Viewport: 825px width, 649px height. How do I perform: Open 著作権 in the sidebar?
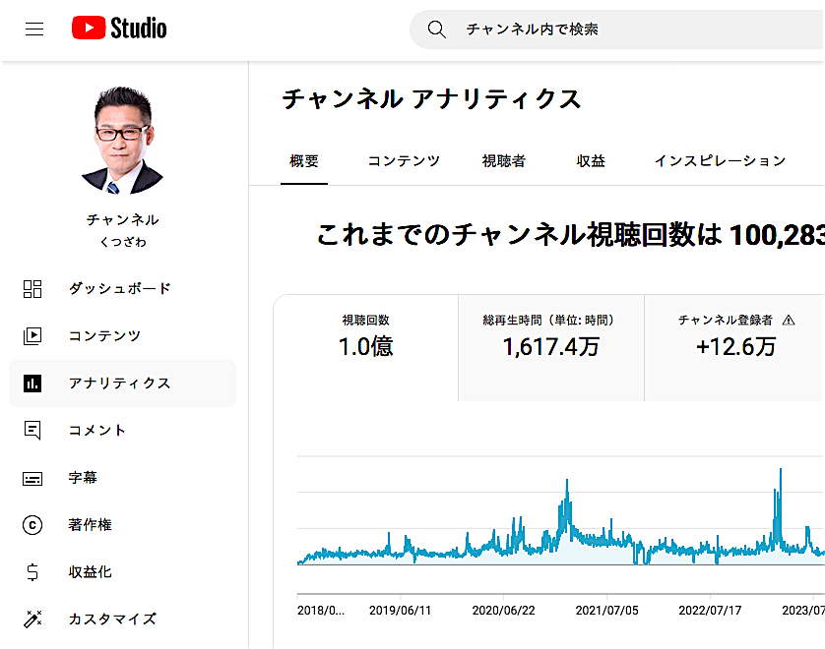tap(123, 525)
